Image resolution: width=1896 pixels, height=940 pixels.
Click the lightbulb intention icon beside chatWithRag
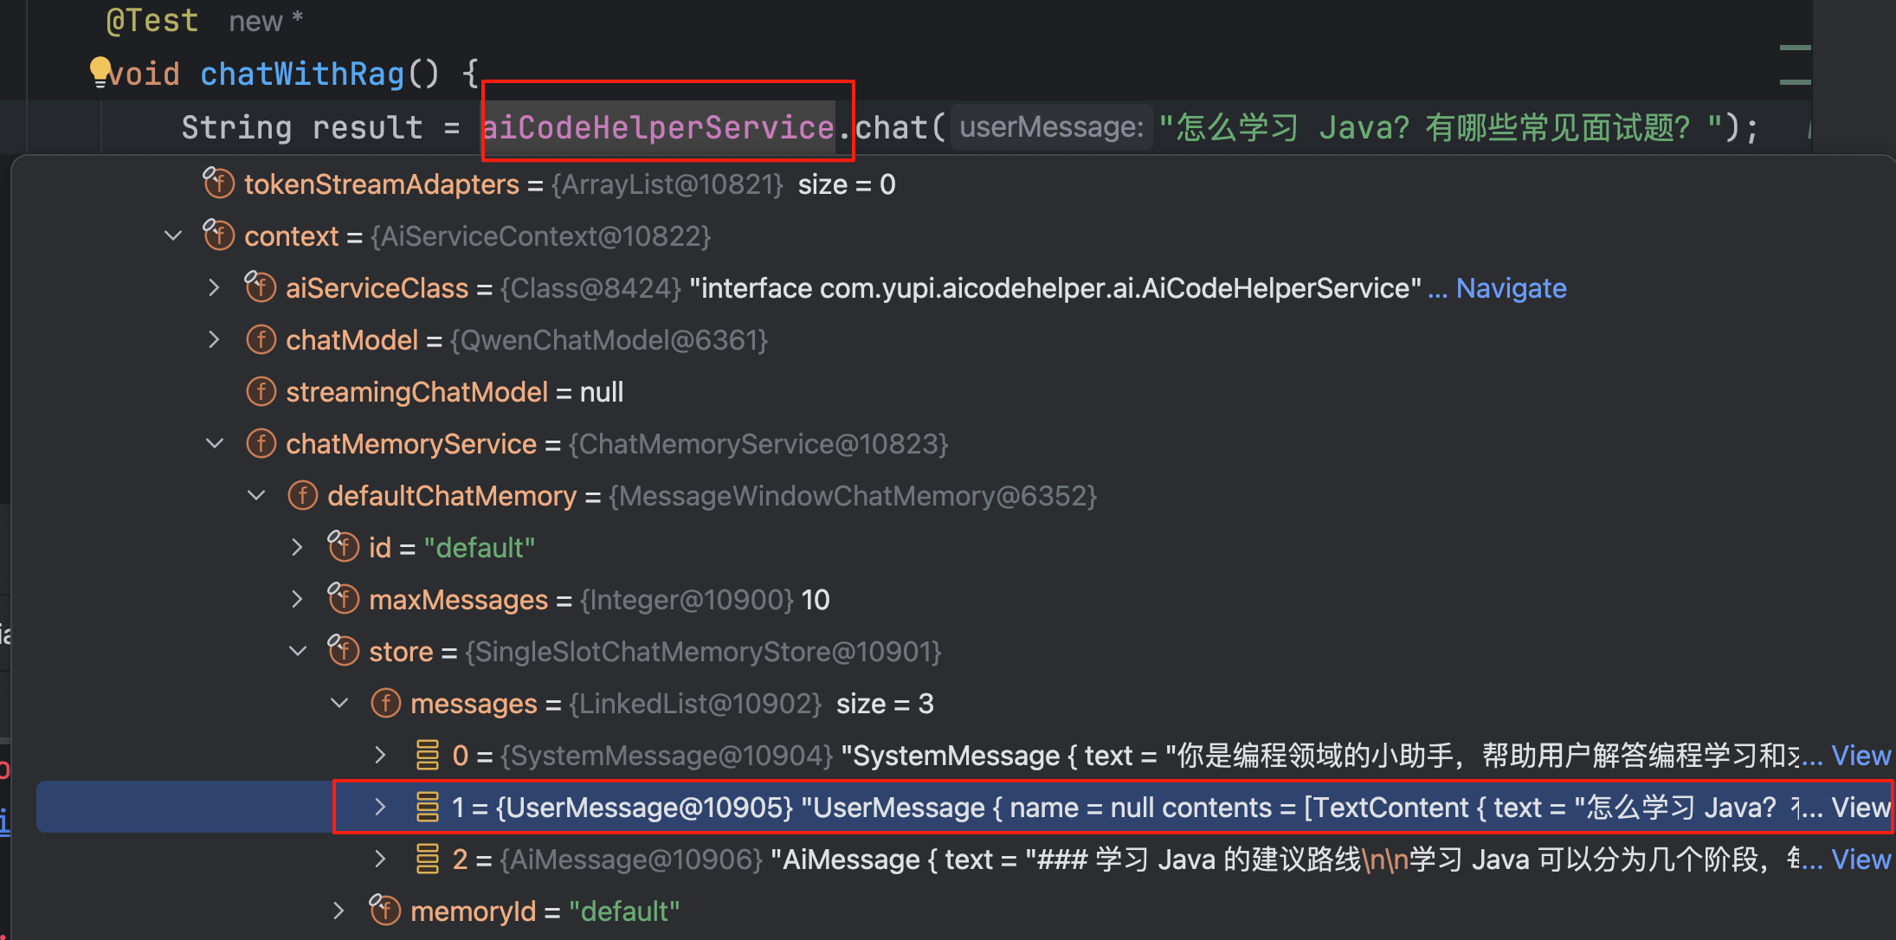pos(100,69)
